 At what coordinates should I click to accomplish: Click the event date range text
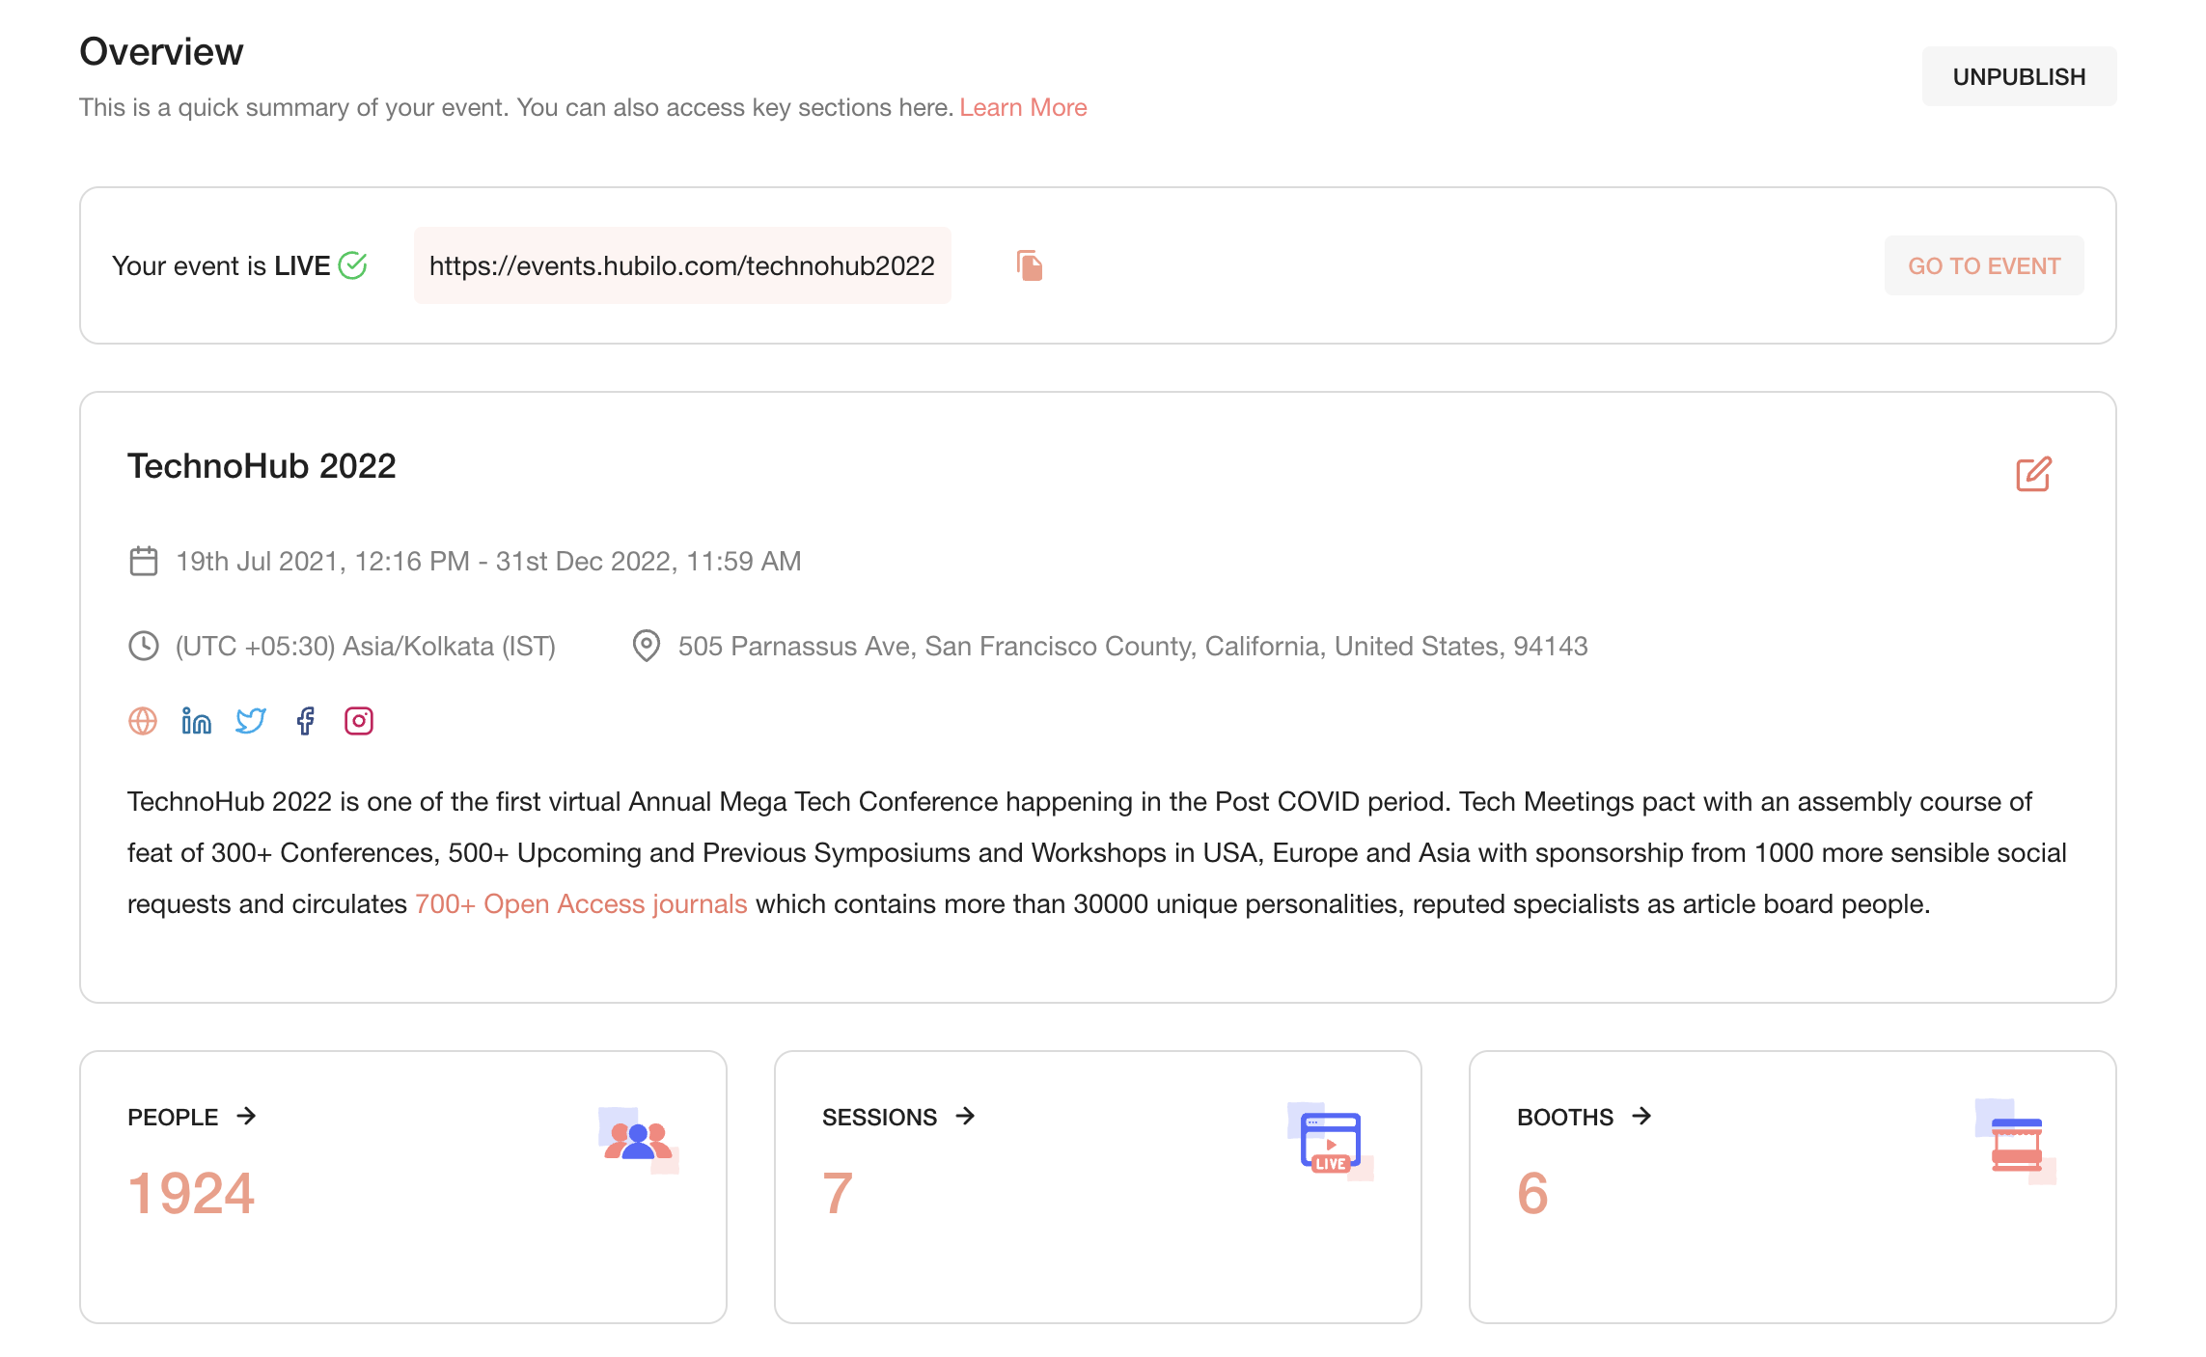(488, 561)
